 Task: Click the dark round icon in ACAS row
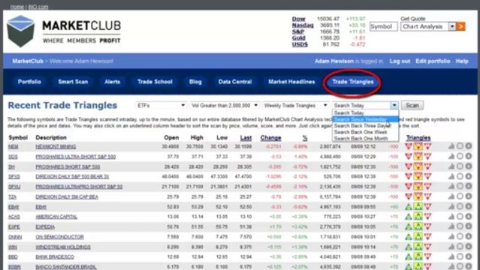tap(469, 217)
